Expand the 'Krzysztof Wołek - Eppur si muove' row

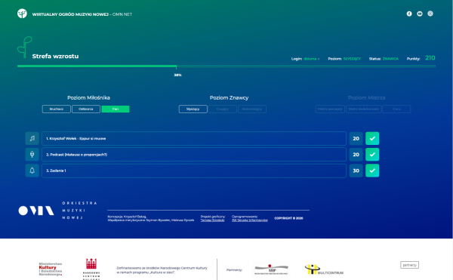[194, 139]
